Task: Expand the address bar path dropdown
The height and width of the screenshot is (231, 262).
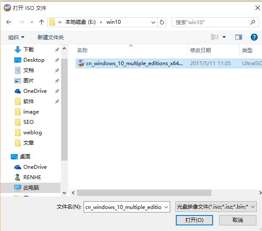Action: (x=153, y=22)
